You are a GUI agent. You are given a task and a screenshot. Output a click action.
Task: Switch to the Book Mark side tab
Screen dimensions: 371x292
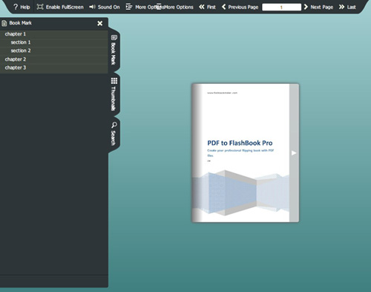114,50
